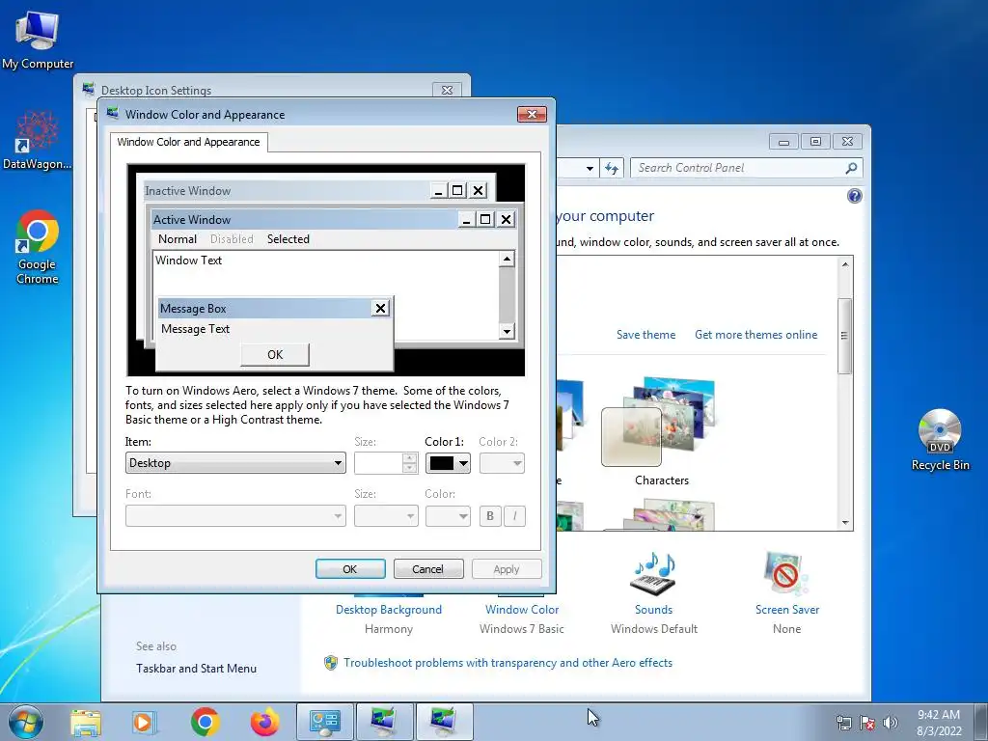The image size is (988, 741).
Task: Launch Chrome from the taskbar
Action: (206, 722)
